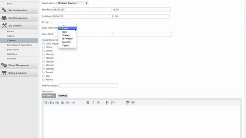This screenshot has height=138, width=246.
Task: Expand the Billing & Support section chevron
Action: coord(33,73)
